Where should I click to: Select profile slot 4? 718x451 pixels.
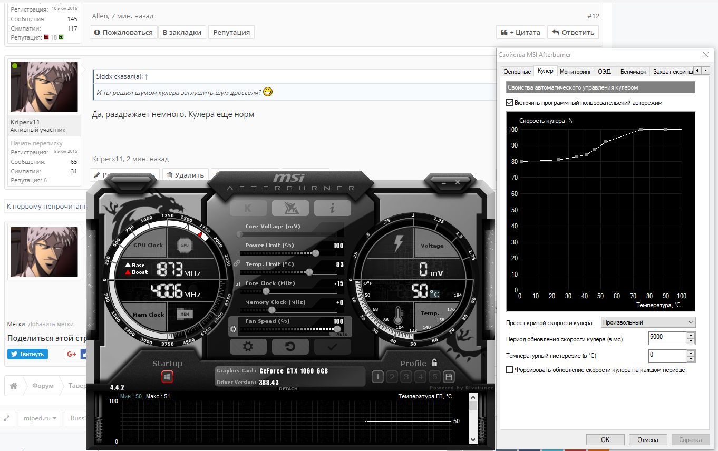[x=420, y=377]
